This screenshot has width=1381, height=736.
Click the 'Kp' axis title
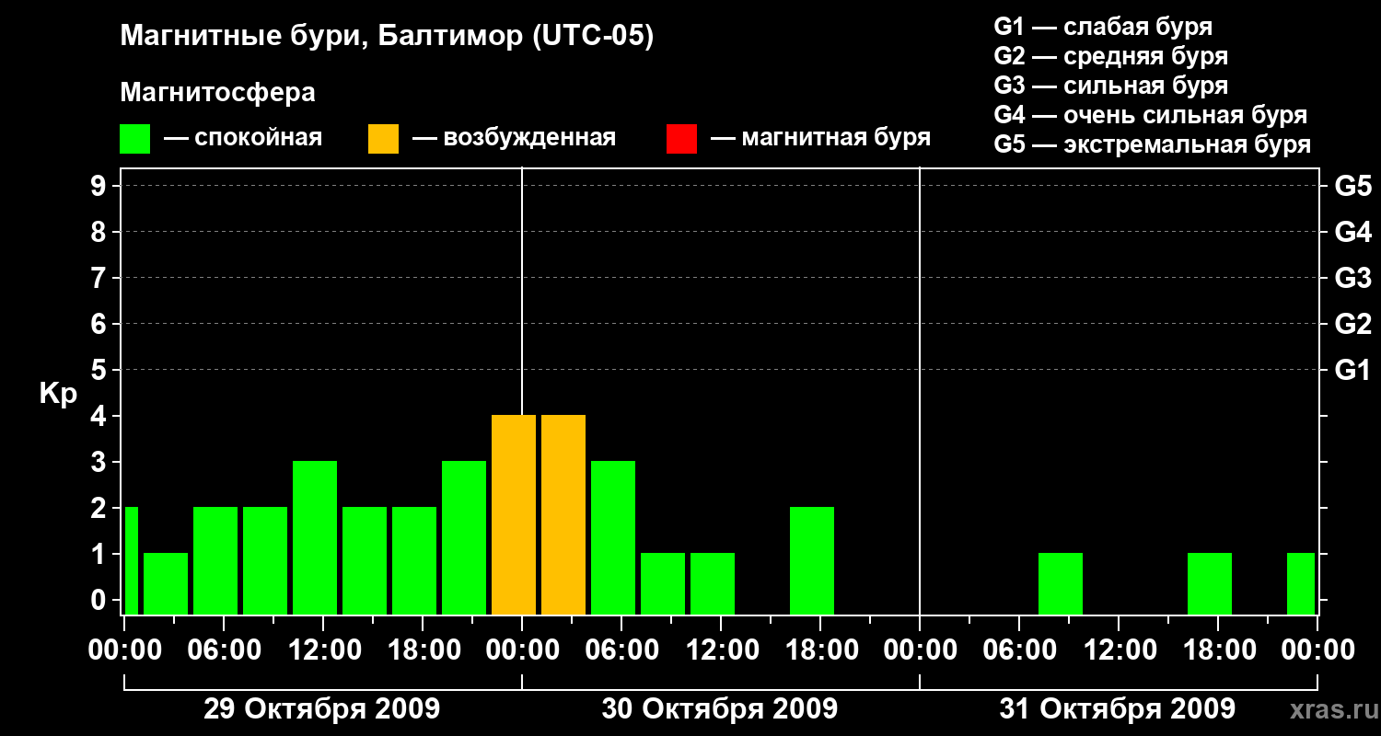pos(59,394)
